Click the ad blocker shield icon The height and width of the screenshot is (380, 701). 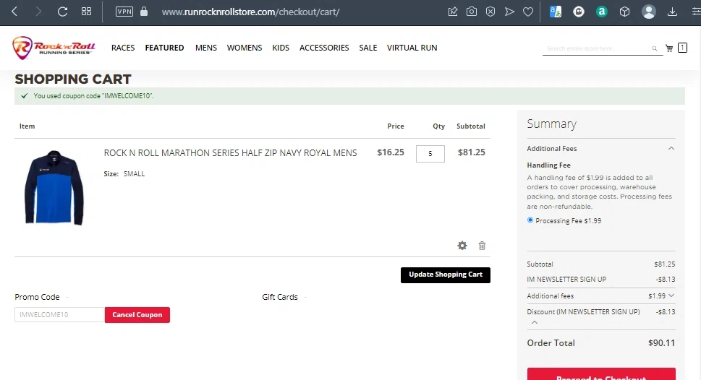(490, 12)
